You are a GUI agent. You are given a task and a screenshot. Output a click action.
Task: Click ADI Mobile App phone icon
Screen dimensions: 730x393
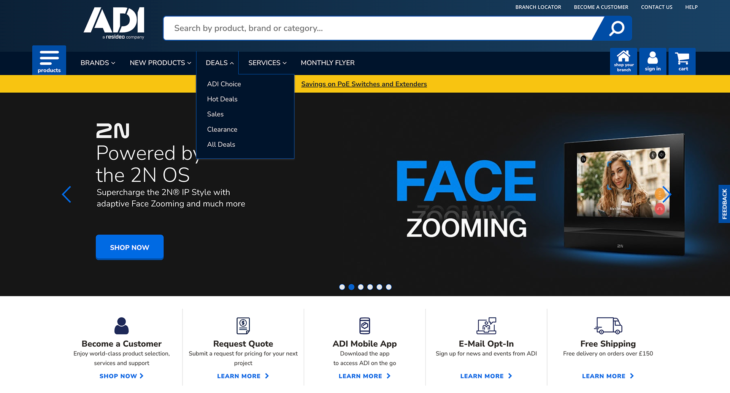coord(365,326)
